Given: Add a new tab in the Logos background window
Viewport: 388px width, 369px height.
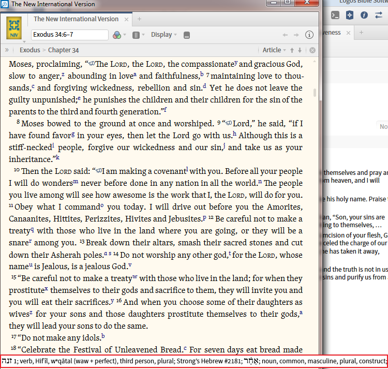Looking at the screenshot, I should [x=361, y=33].
